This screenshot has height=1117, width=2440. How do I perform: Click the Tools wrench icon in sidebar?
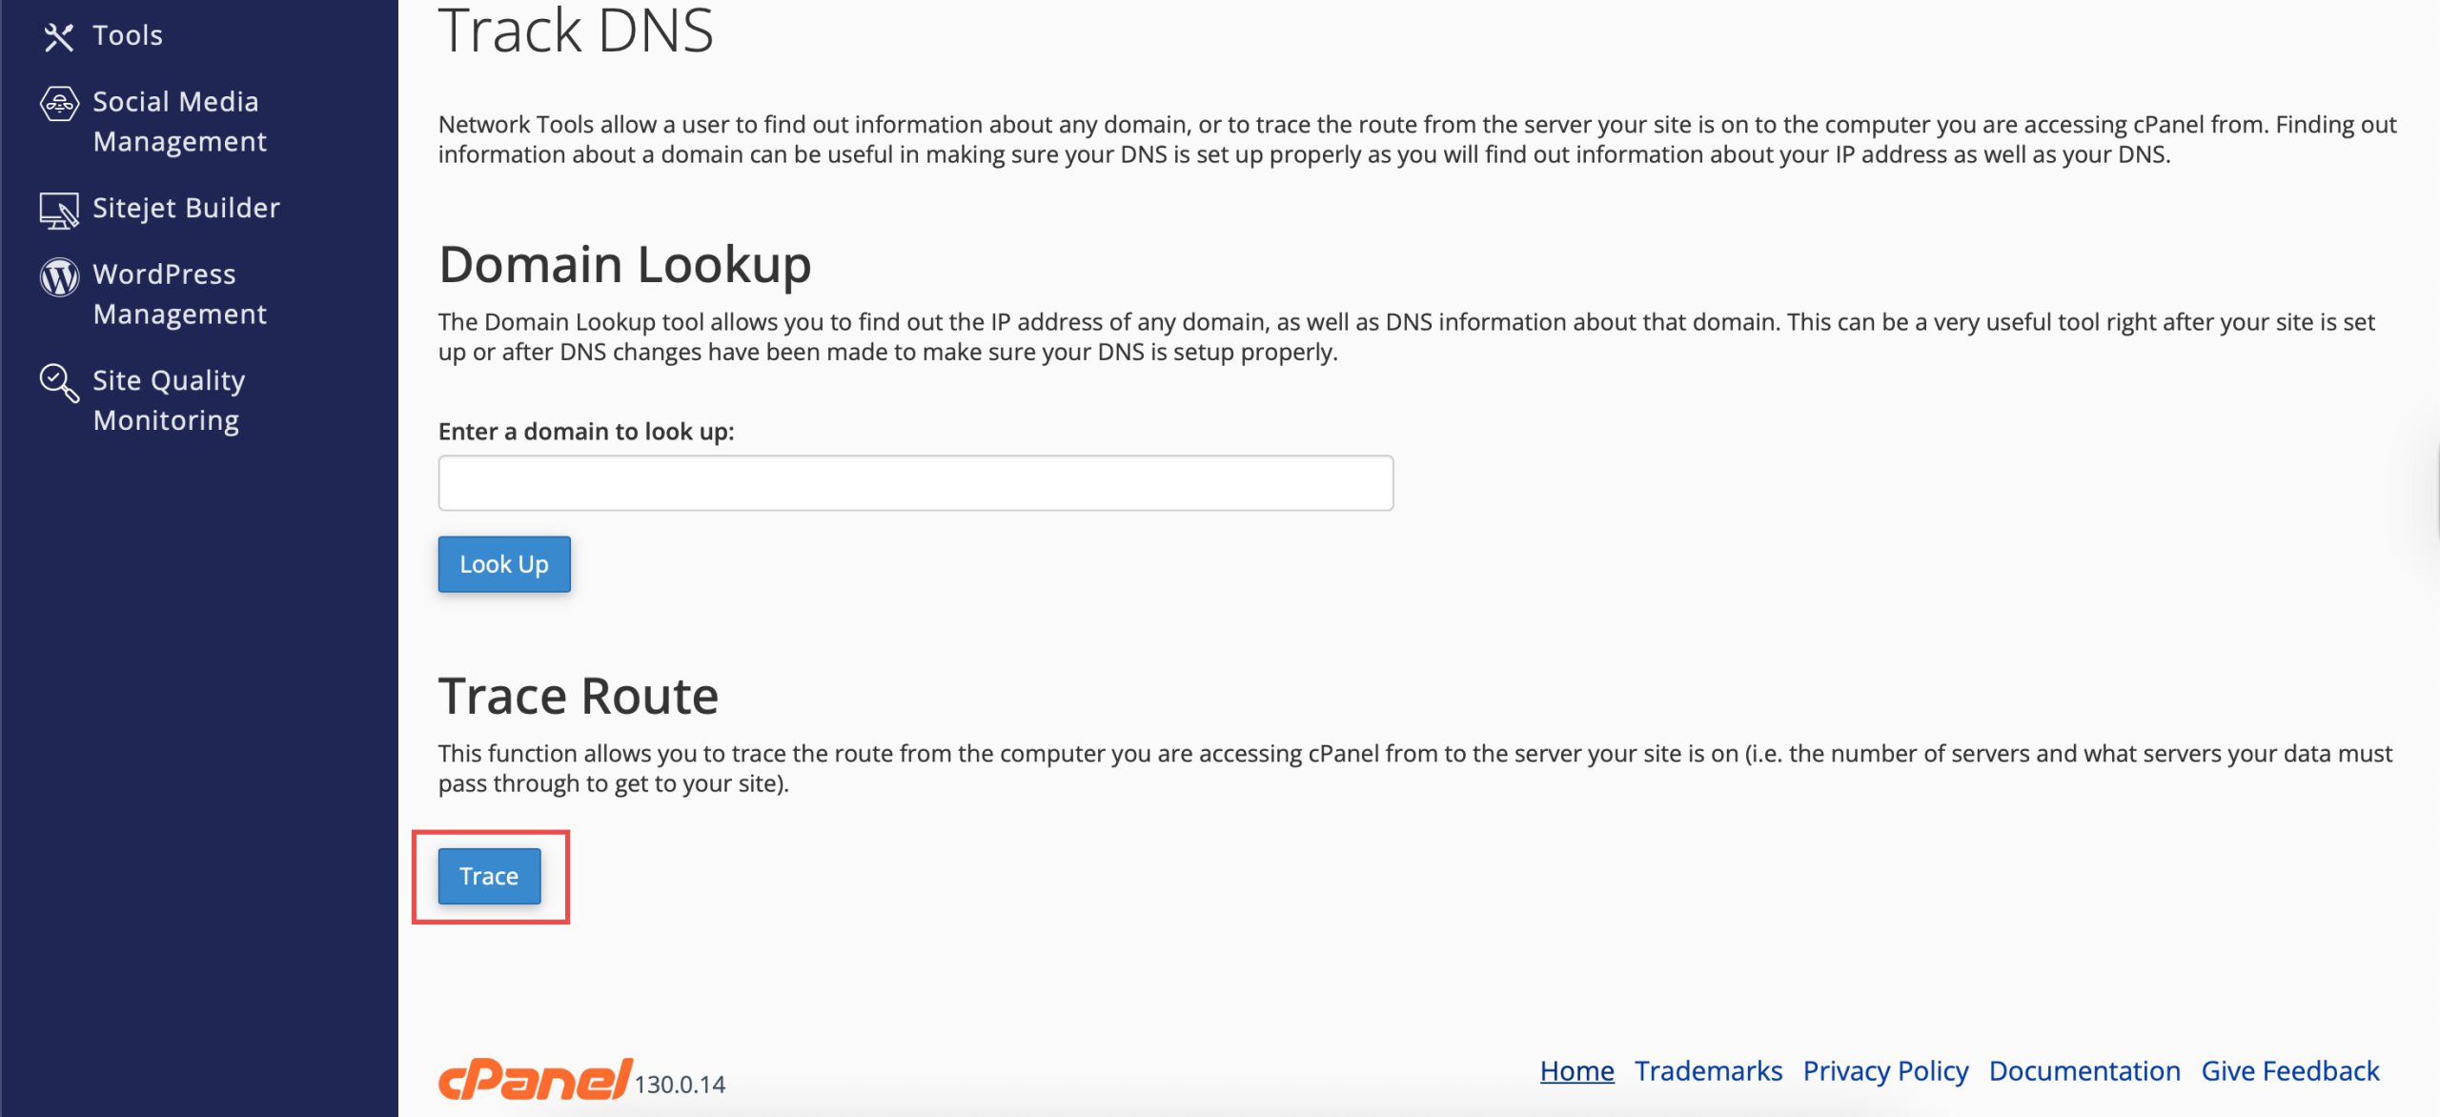tap(58, 36)
